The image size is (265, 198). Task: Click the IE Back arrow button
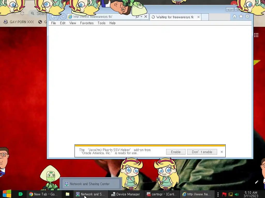54,17
